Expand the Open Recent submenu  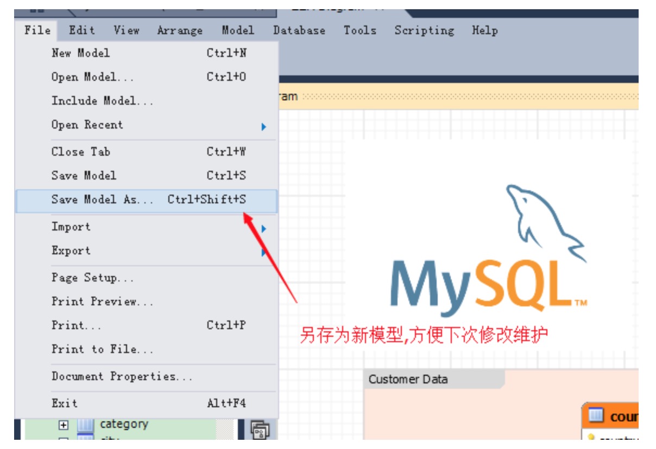(147, 125)
